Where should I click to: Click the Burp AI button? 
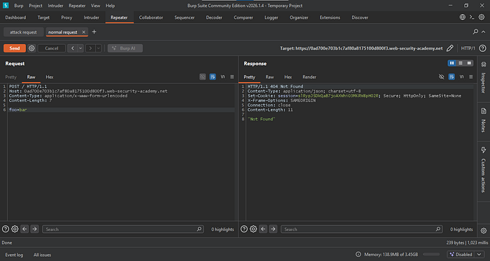click(125, 48)
